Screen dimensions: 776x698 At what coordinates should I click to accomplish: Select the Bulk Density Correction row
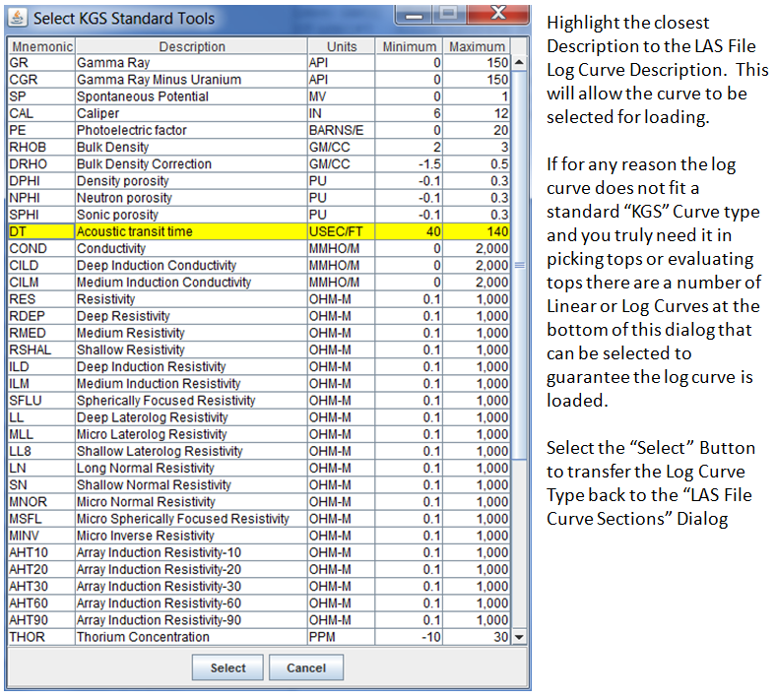tap(259, 163)
